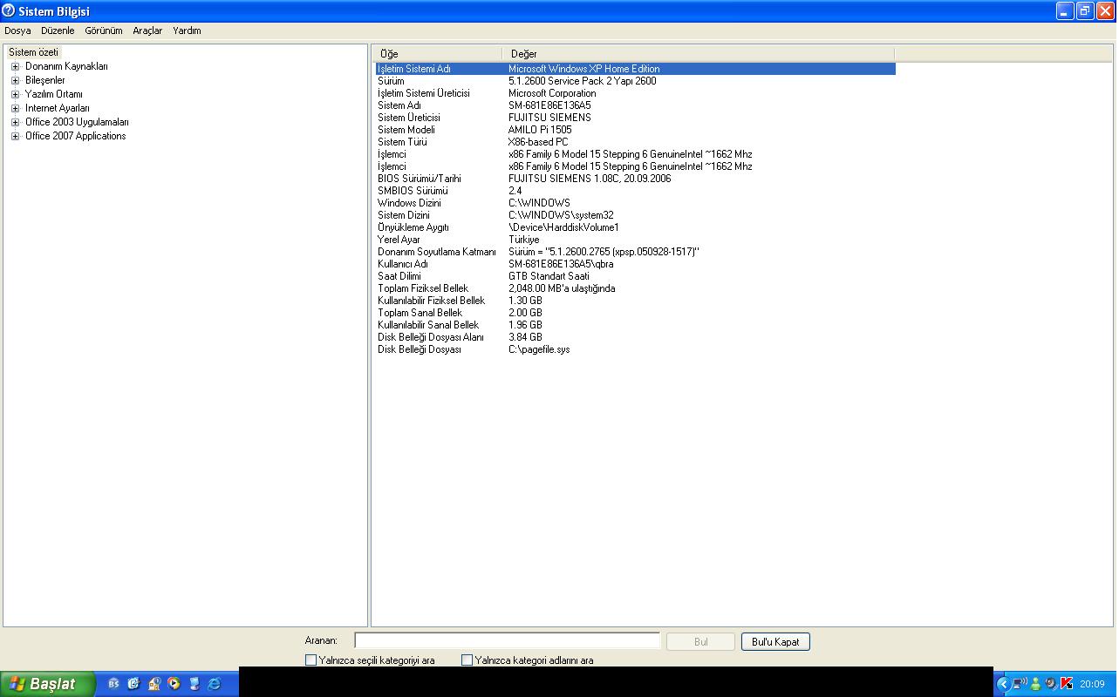Select the İşletim Sistemi Adı row
1119x697 pixels.
(635, 69)
